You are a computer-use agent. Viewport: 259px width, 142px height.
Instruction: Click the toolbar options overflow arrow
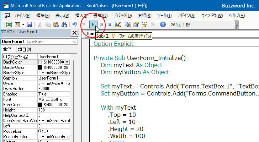(237, 25)
